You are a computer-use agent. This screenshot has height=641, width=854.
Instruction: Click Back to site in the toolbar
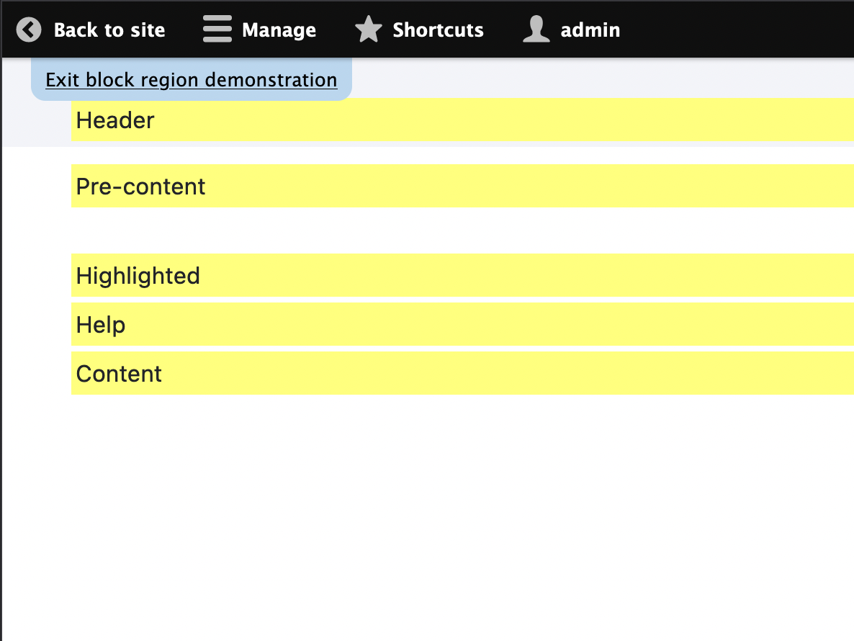109,30
